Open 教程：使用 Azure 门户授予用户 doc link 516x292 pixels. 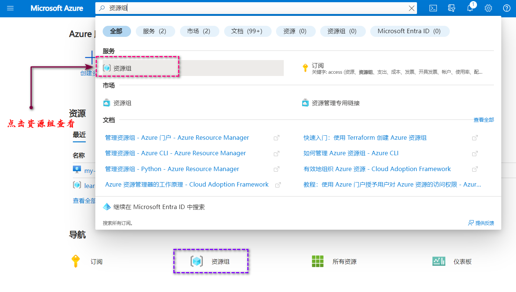(392, 185)
